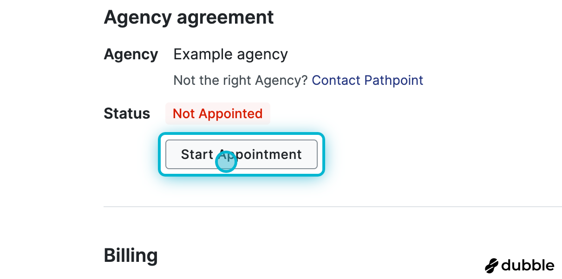Click the dubble wordmark text
Image resolution: width=562 pixels, height=279 pixels.
[x=528, y=266]
